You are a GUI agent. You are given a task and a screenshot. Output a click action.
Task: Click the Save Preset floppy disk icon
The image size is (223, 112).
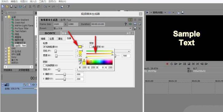pos(135,28)
